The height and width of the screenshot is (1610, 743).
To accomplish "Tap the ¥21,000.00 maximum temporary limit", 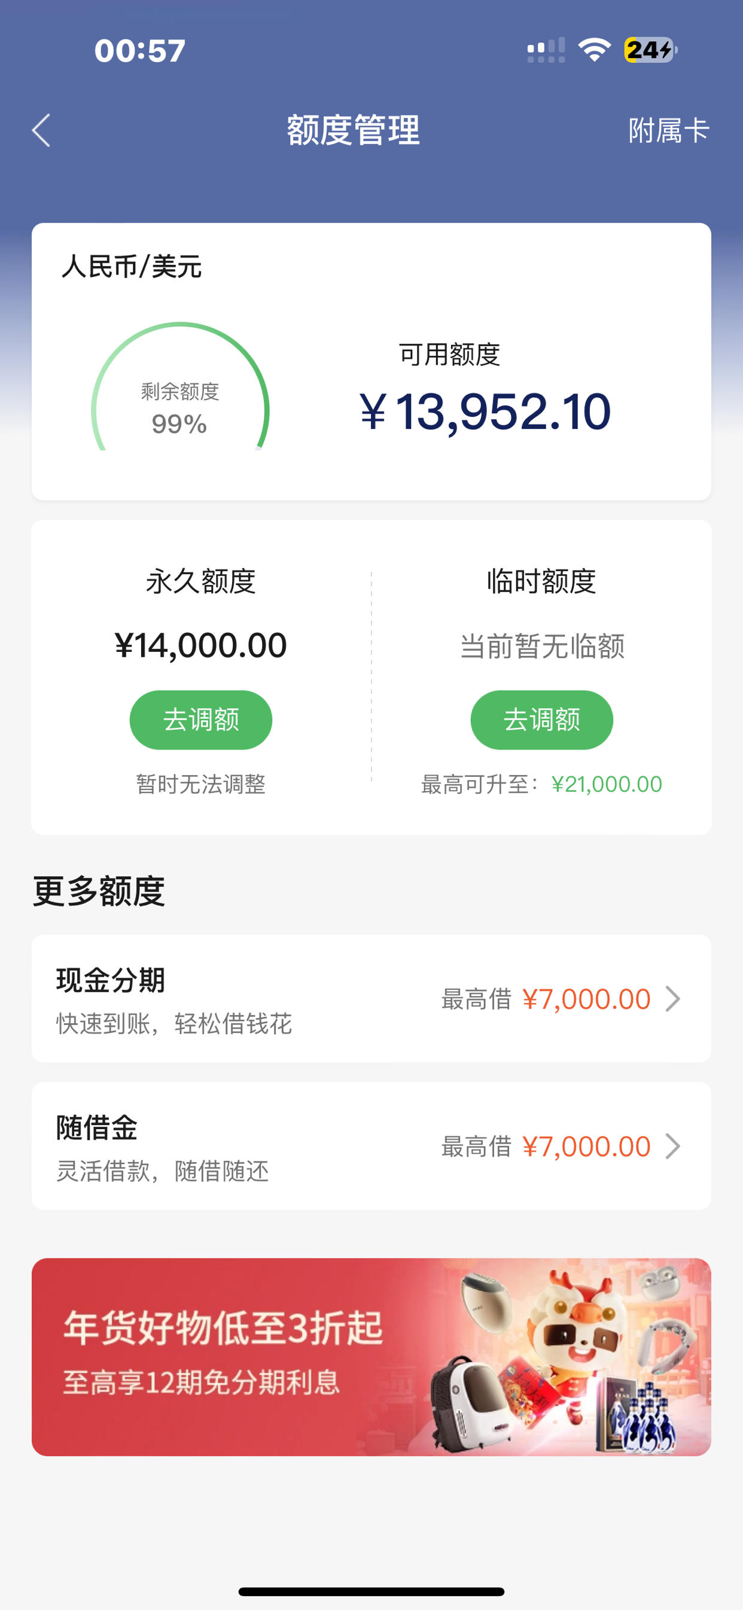I will [x=606, y=783].
